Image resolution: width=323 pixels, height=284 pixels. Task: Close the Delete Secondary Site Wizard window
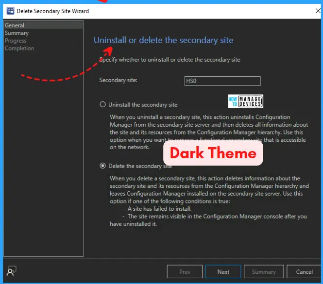pyautogui.click(x=318, y=11)
